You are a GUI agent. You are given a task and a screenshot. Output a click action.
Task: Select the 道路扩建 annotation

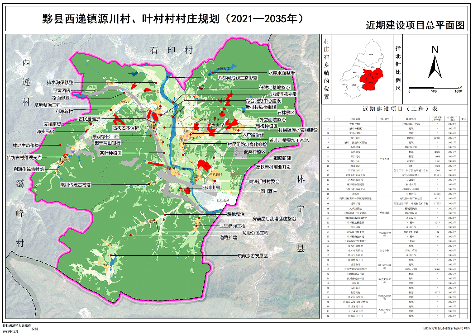228,237
